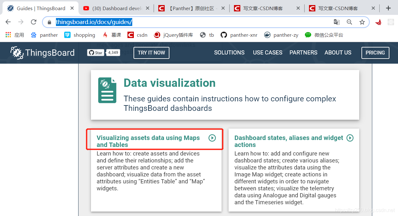This screenshot has height=216, width=398.
Task: Click the GitHub Star button
Action: pos(96,53)
